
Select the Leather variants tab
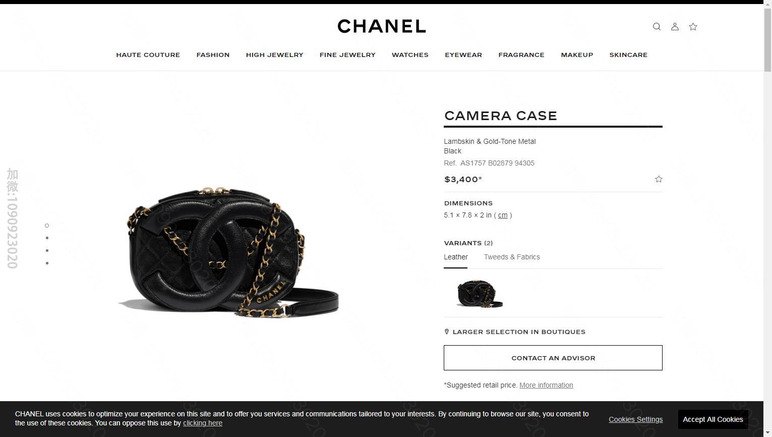[456, 257]
